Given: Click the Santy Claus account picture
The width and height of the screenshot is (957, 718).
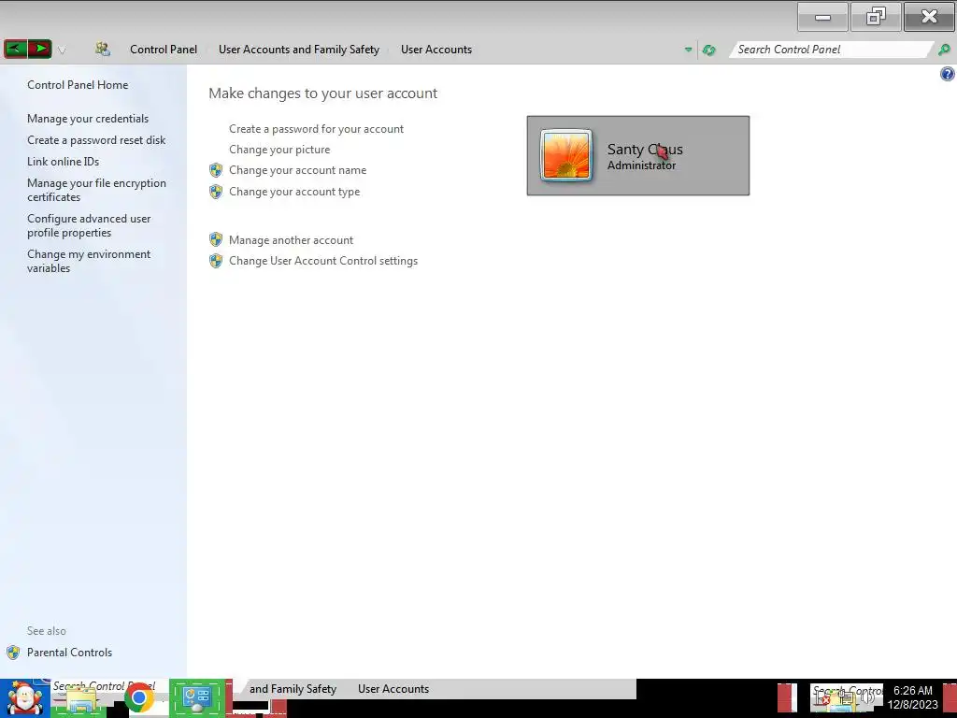Looking at the screenshot, I should pyautogui.click(x=565, y=155).
